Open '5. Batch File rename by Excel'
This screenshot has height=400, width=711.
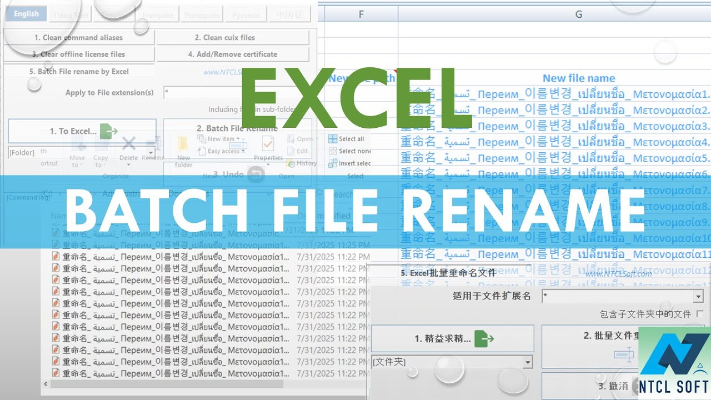click(79, 72)
